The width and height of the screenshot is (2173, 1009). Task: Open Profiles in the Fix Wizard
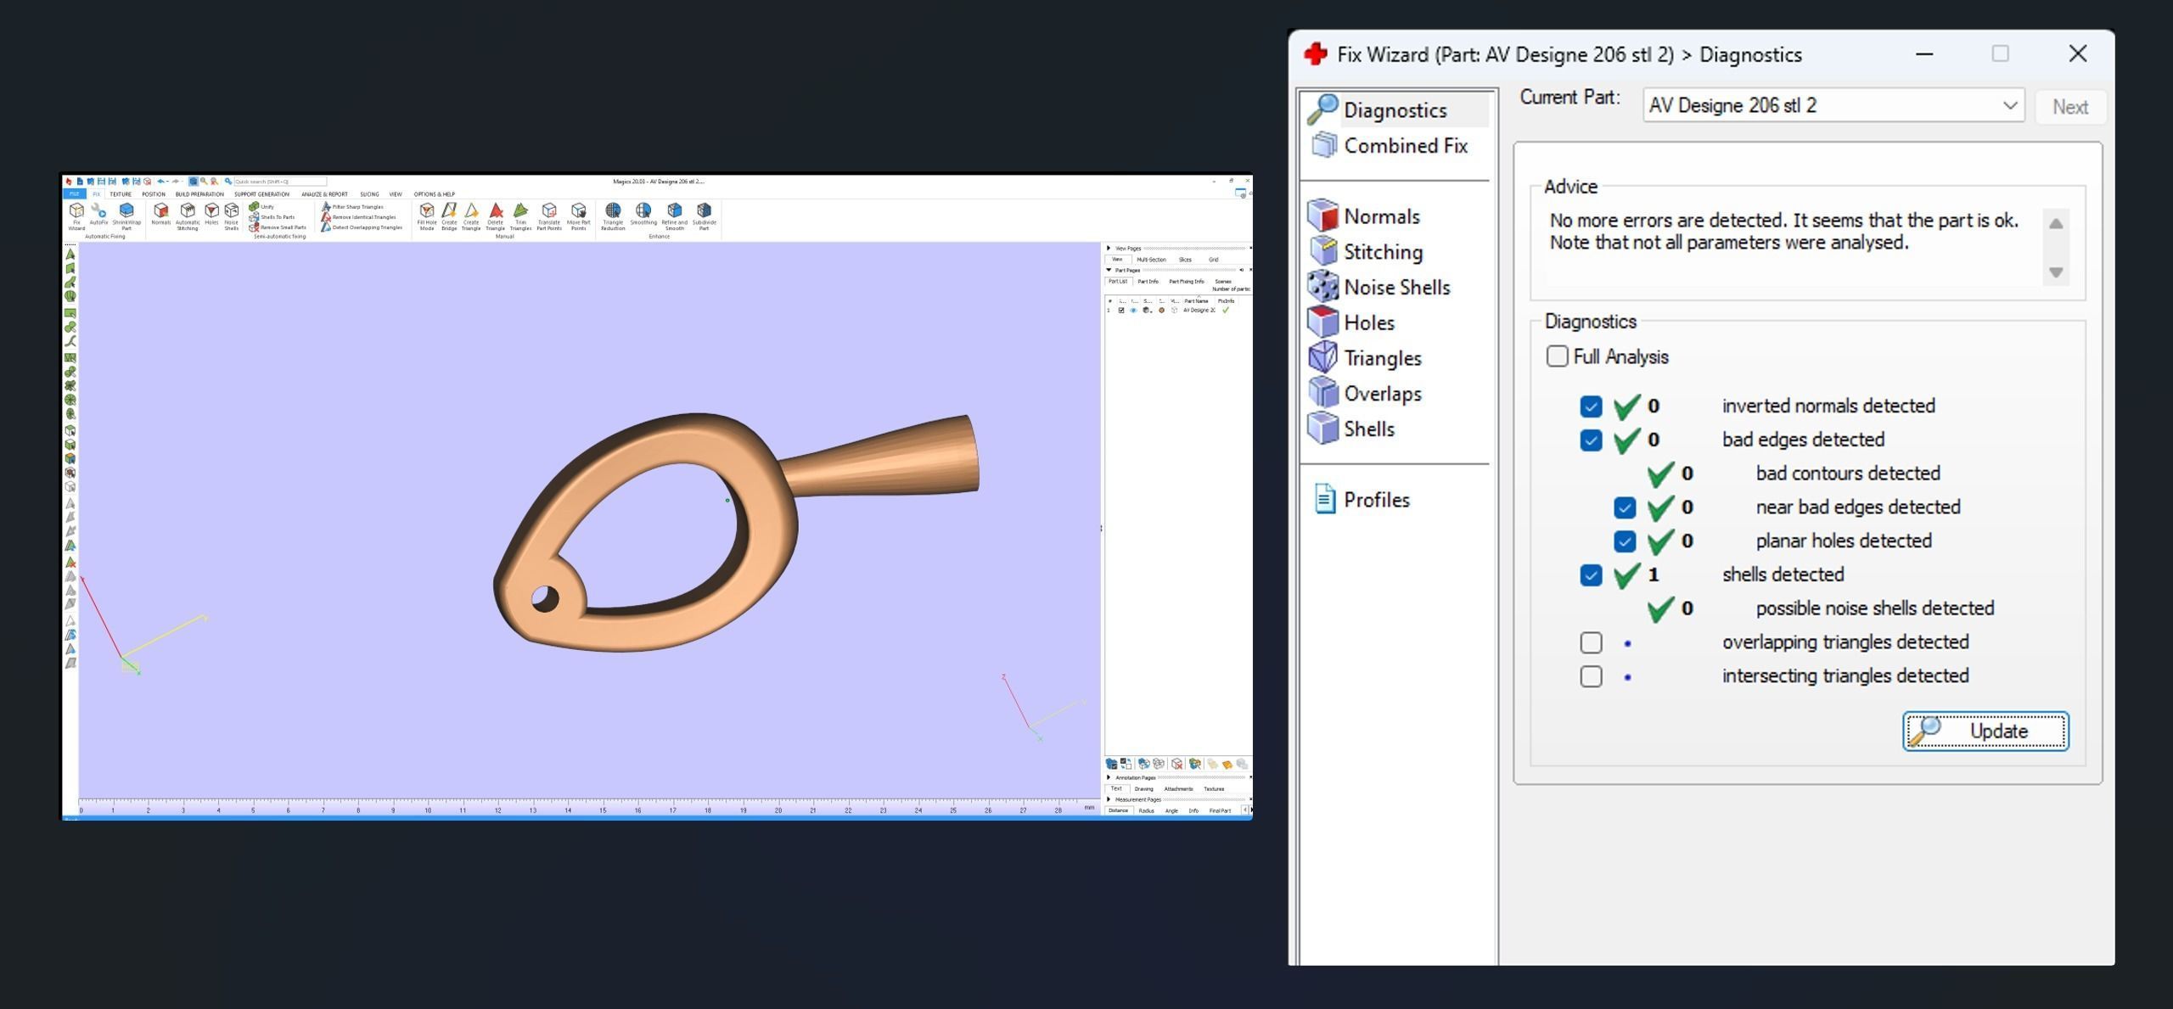[x=1375, y=500]
